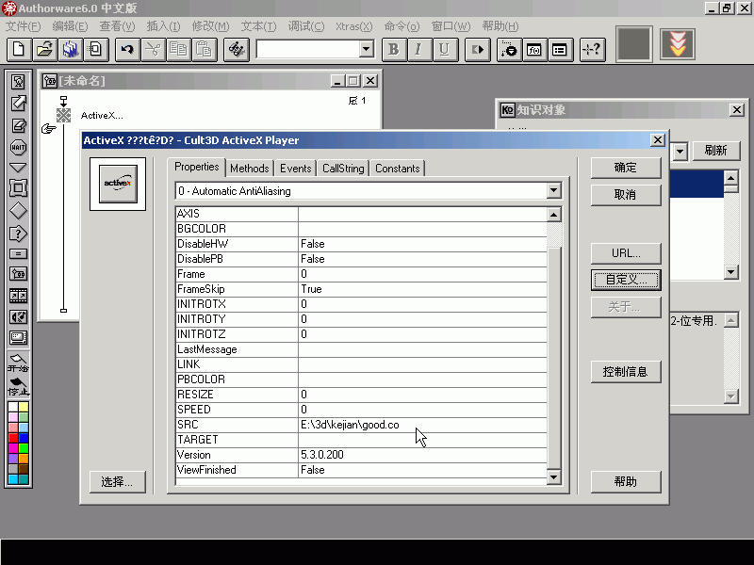Pick the yellow color swatch in palette

[24, 408]
